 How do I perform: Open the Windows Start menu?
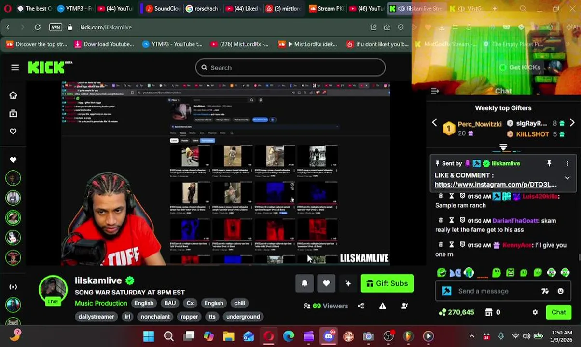pyautogui.click(x=149, y=336)
